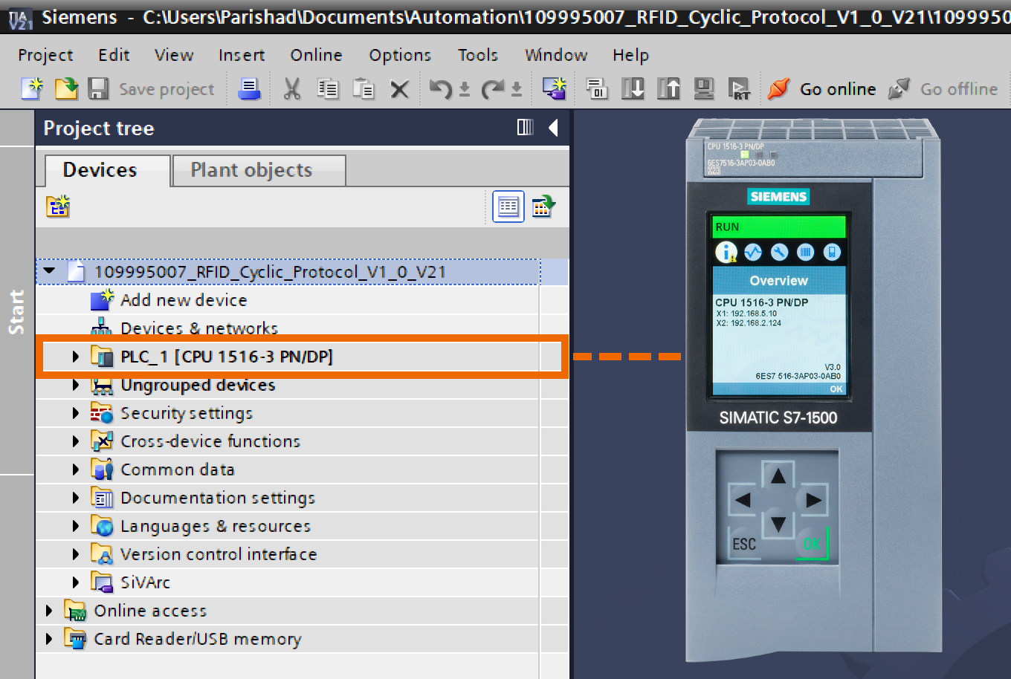Click the purple monitor icon with star
1011x679 pixels.
pos(554,89)
